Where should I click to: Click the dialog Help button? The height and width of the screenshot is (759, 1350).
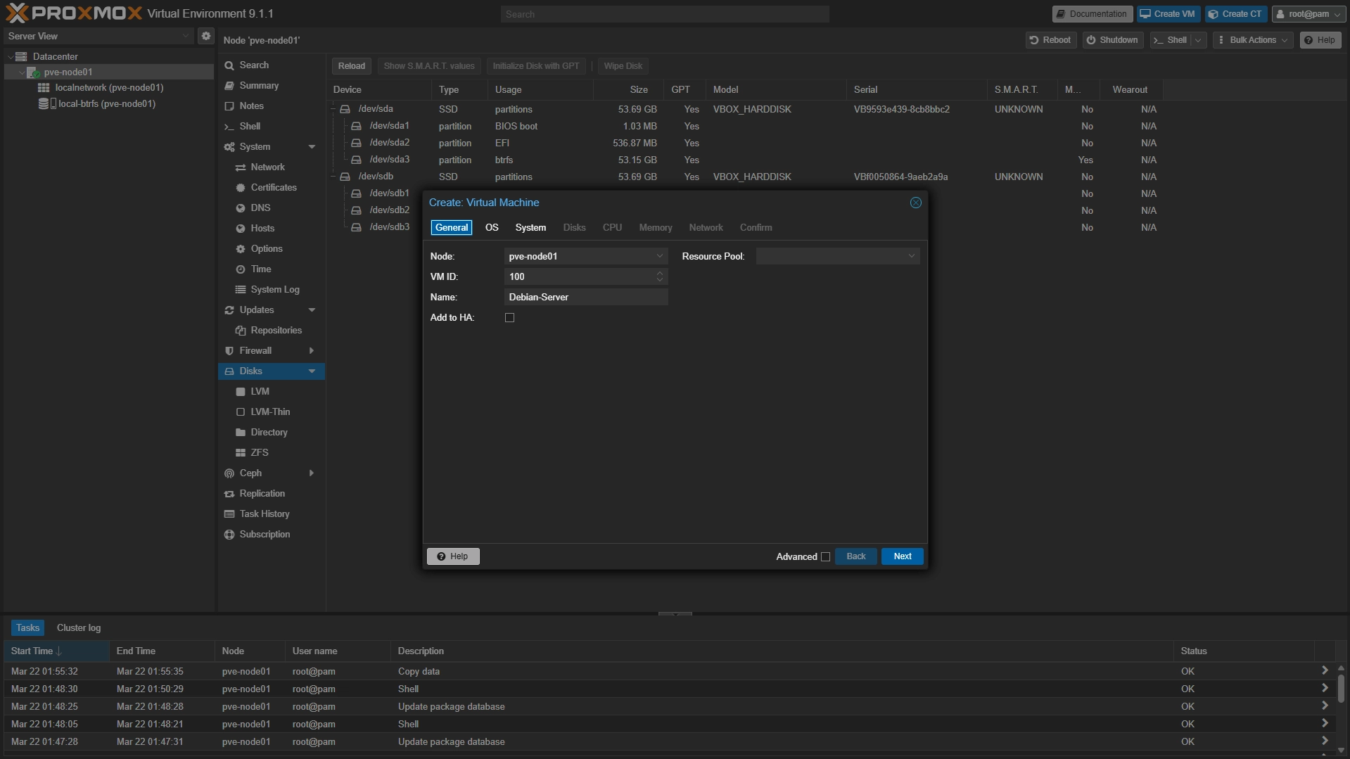click(x=453, y=556)
